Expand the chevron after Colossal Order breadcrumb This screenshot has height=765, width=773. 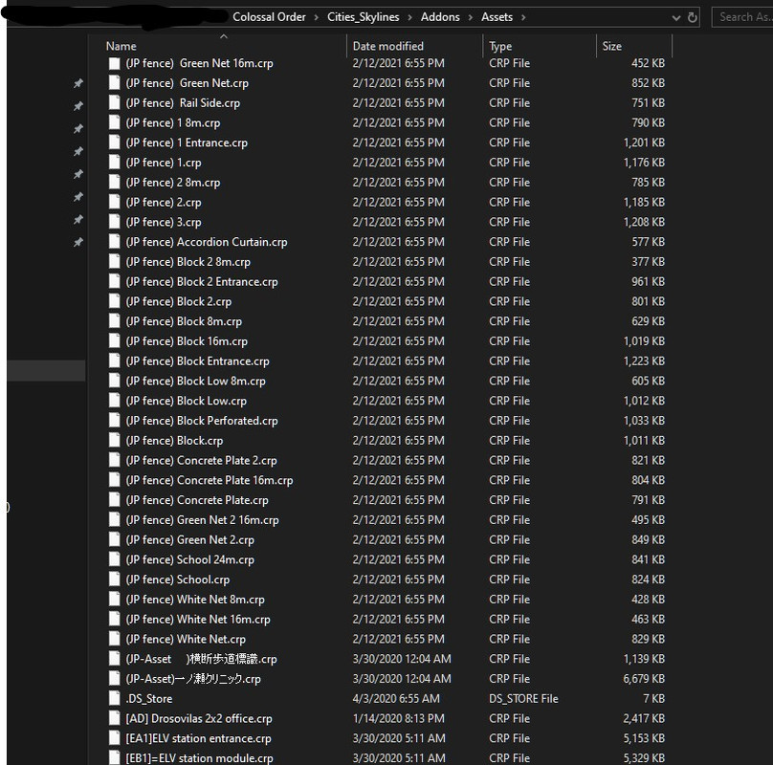coord(316,18)
